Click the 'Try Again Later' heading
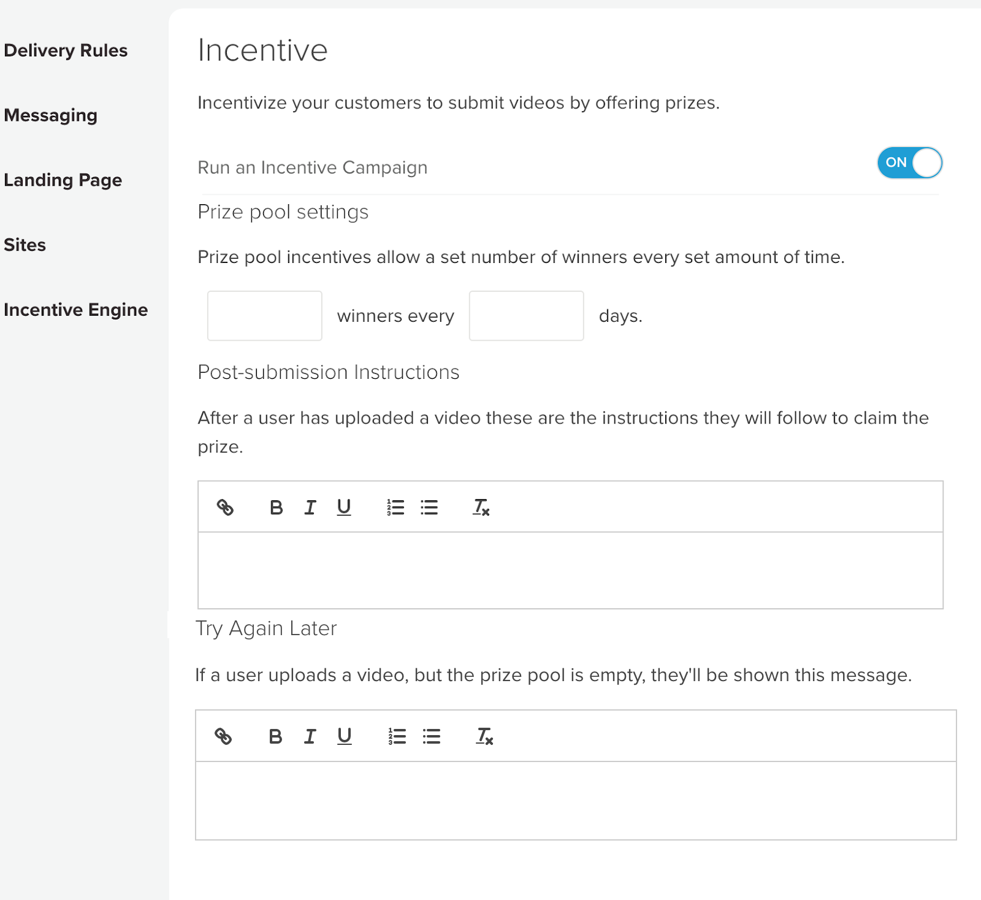981x900 pixels. click(266, 628)
